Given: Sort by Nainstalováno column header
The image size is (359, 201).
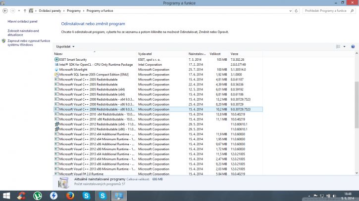Looking at the screenshot, I should point(198,54).
